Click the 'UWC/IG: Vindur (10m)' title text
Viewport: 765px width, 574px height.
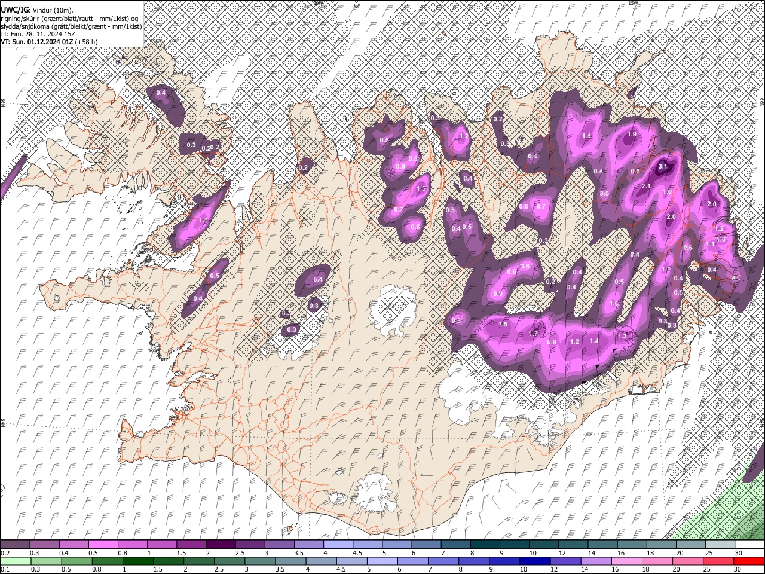35,10
